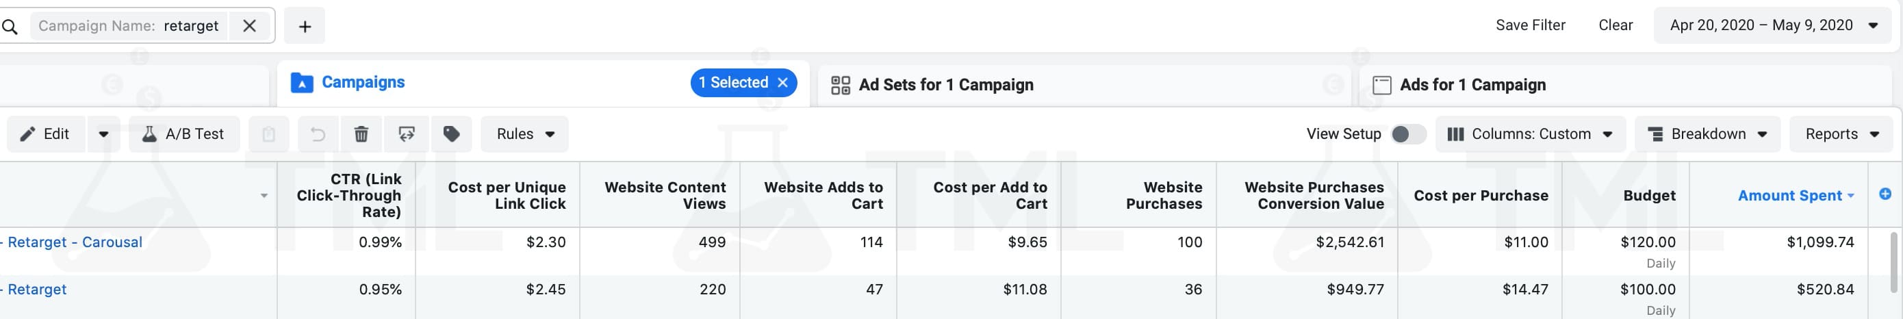Clear the '1 Selected' campaign selection
Screen dimensions: 1903x319
coord(783,83)
